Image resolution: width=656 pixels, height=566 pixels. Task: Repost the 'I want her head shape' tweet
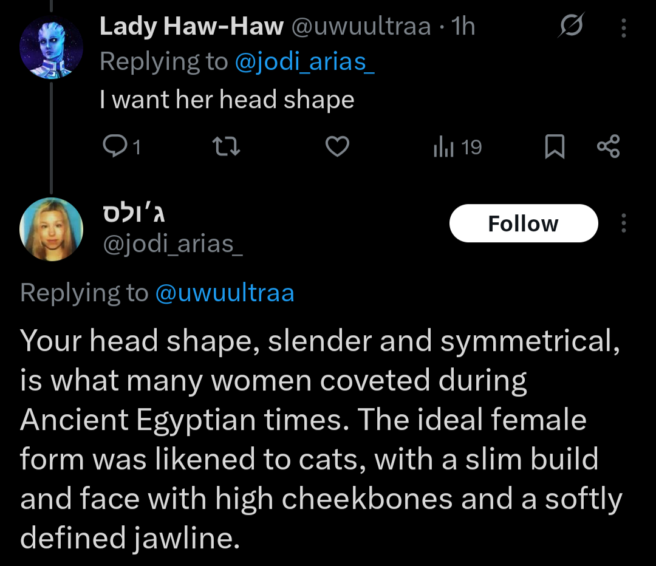pos(229,147)
